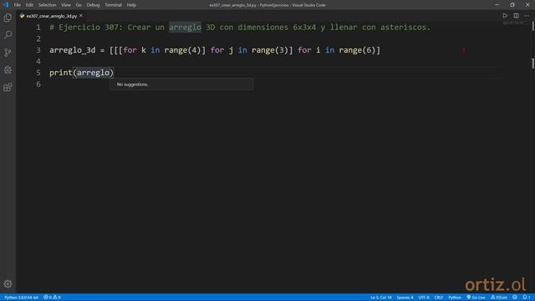
Task: Select the ex307_crear_arreglo_3d.py editor tab
Action: [51, 16]
